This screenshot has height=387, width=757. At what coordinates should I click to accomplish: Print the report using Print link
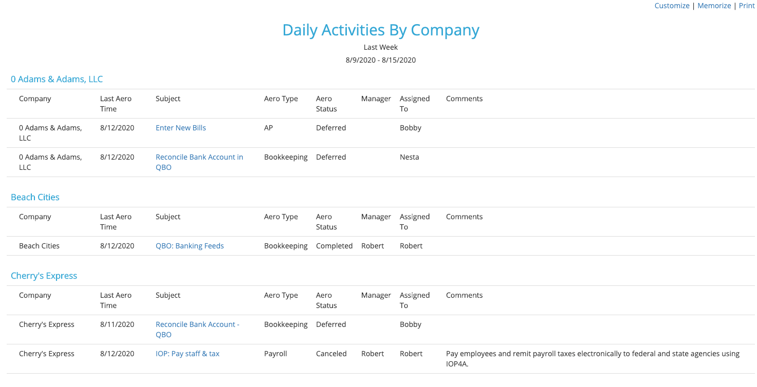(x=747, y=6)
